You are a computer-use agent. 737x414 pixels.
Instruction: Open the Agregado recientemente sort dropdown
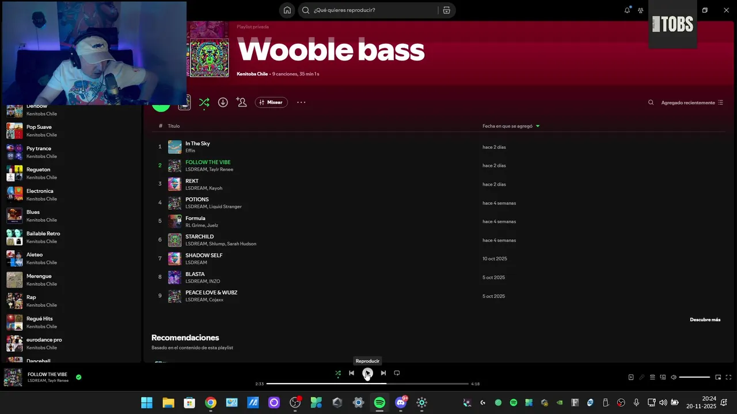click(x=692, y=102)
